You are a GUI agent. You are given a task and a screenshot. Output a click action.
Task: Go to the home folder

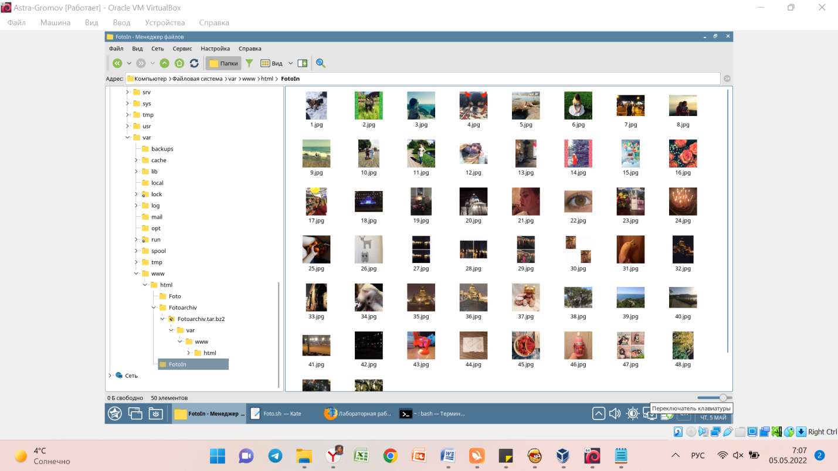(x=179, y=63)
